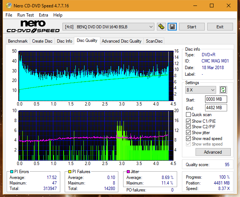Maximize the Nero CD-DVD Speed window
Viewport: 240px width, 197px height.
click(x=212, y=6)
